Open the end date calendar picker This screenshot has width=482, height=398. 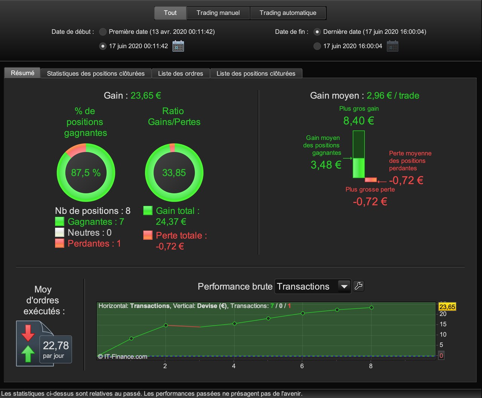click(392, 46)
